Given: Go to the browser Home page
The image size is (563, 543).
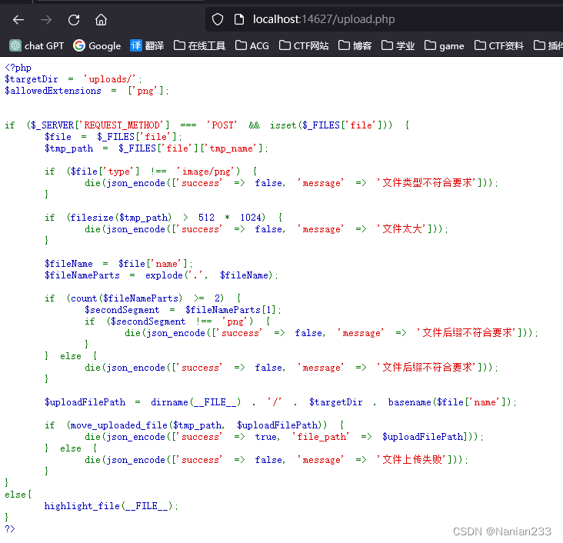Looking at the screenshot, I should pyautogui.click(x=101, y=20).
